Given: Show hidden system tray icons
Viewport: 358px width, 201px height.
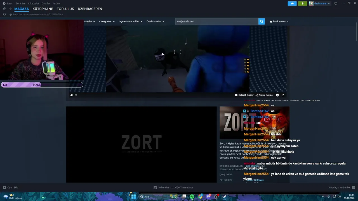Looking at the screenshot, I should 323,197.
